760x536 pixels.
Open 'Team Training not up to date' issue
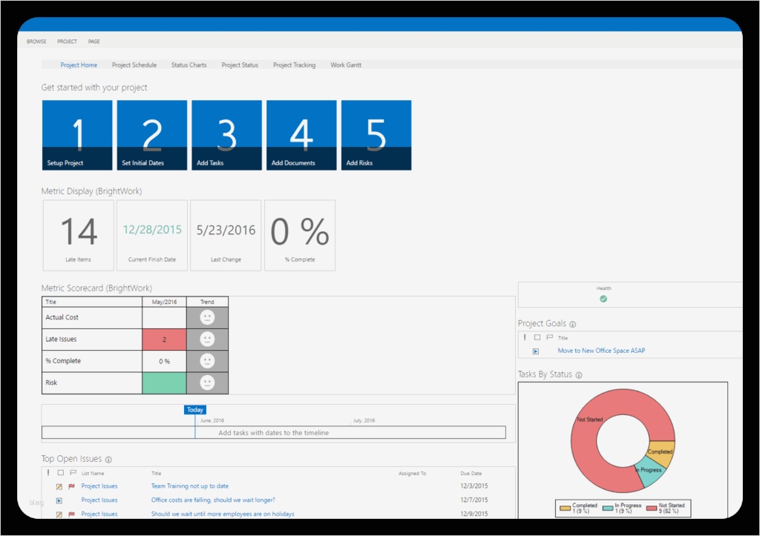pyautogui.click(x=189, y=486)
